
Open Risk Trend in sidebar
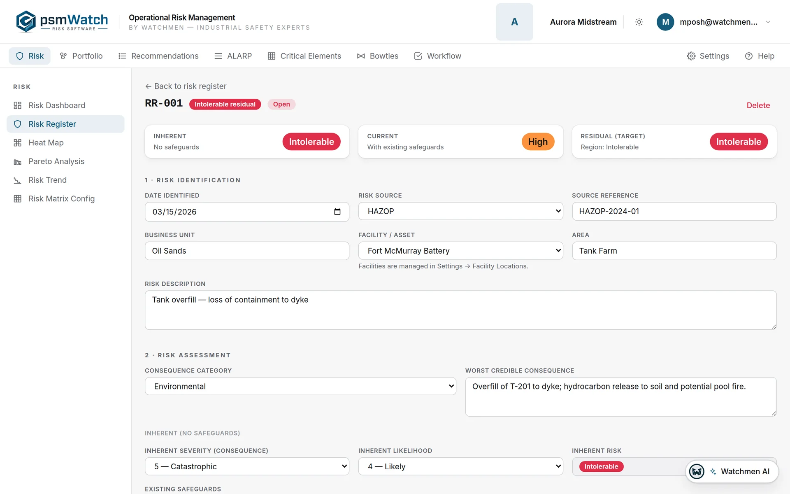[x=65, y=180]
